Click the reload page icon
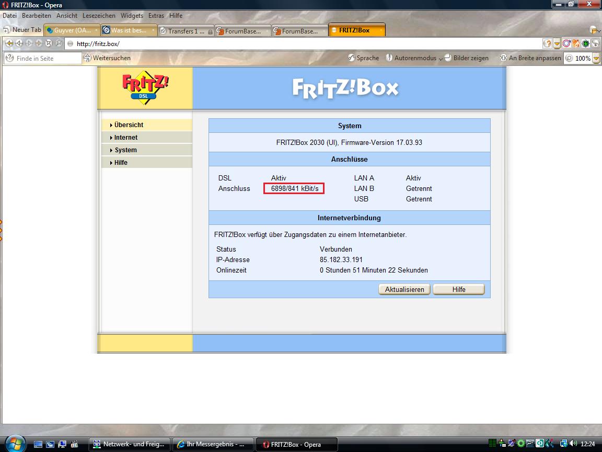 pyautogui.click(x=49, y=43)
